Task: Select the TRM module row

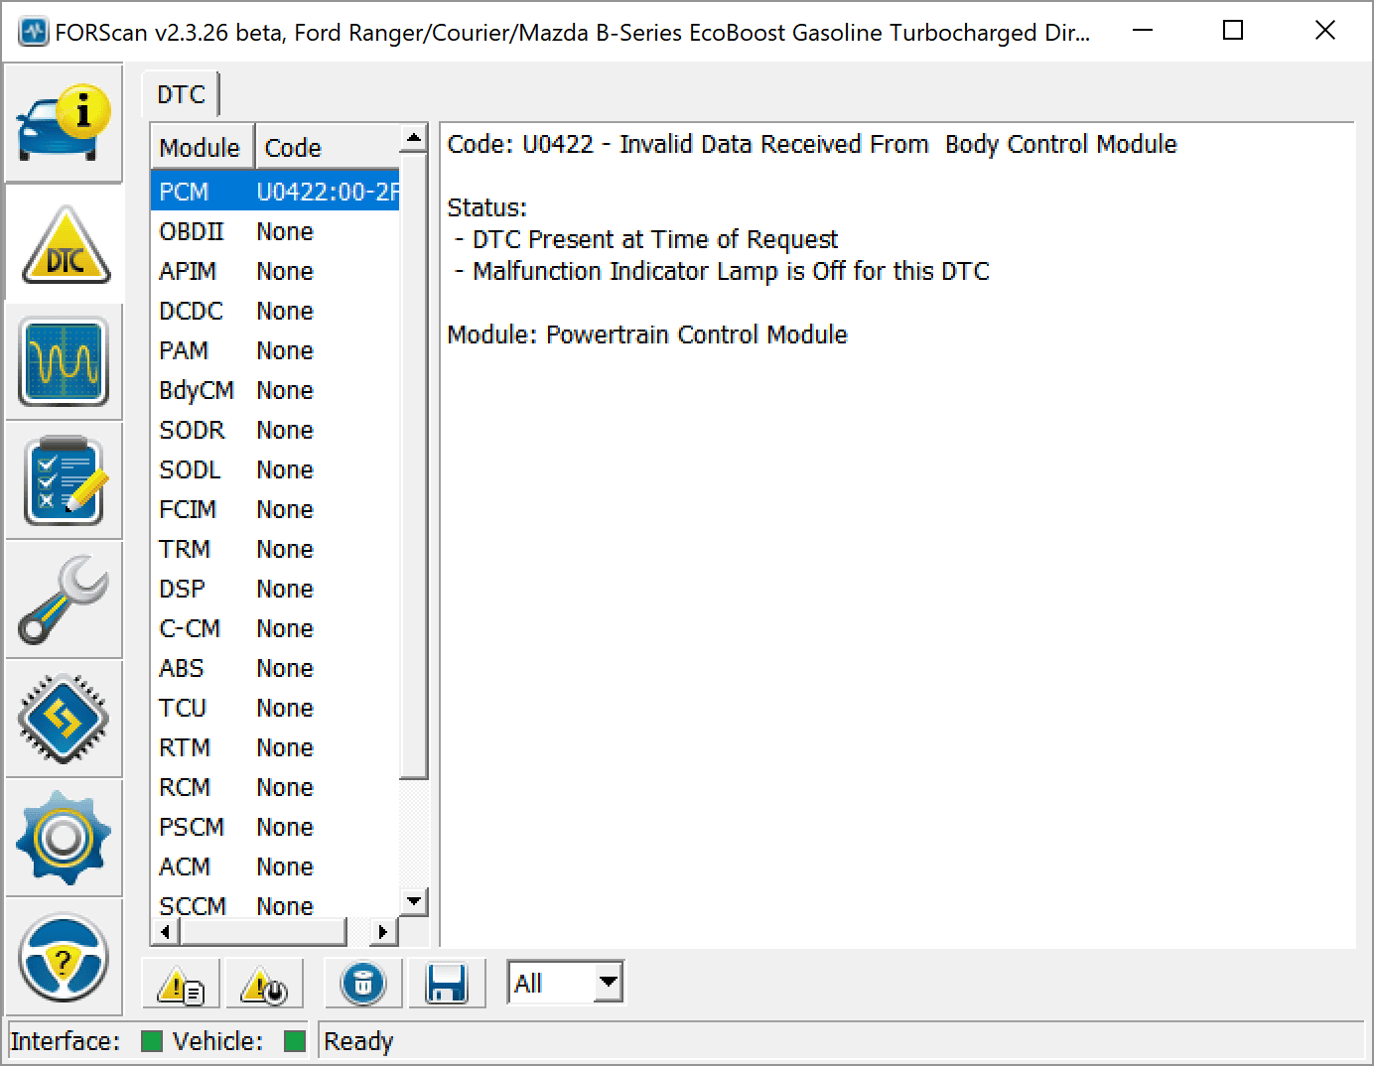Action: click(275, 549)
